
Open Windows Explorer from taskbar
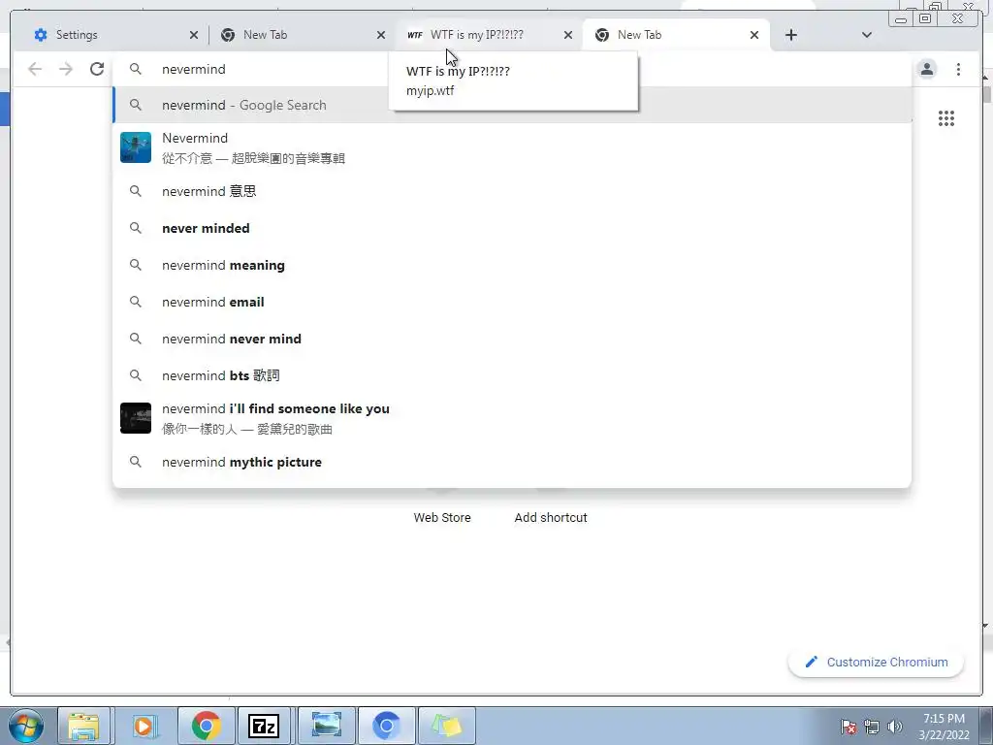[83, 726]
